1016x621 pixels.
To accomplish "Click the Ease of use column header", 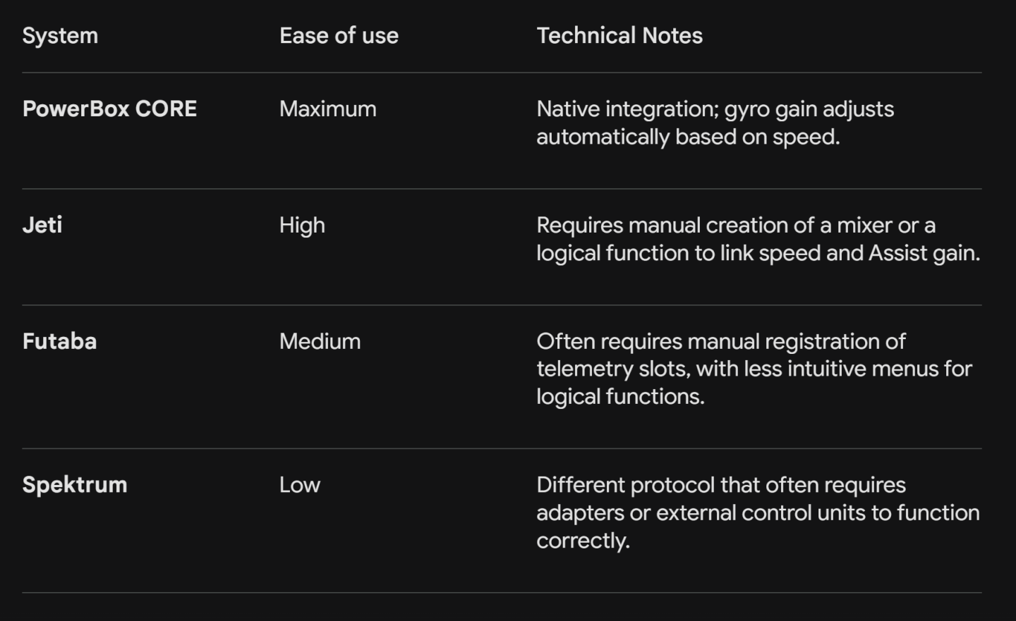I will point(339,36).
